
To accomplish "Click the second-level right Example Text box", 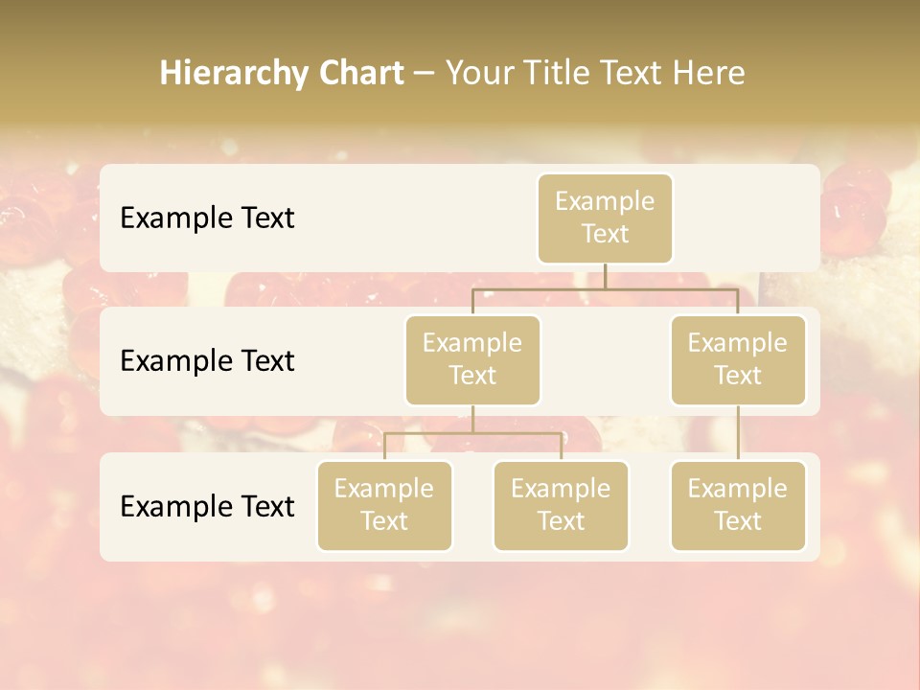I will pos(738,359).
